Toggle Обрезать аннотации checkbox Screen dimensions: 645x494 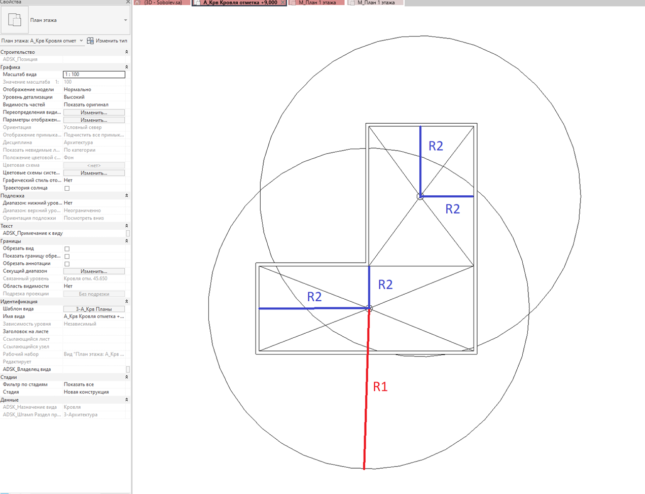point(67,264)
